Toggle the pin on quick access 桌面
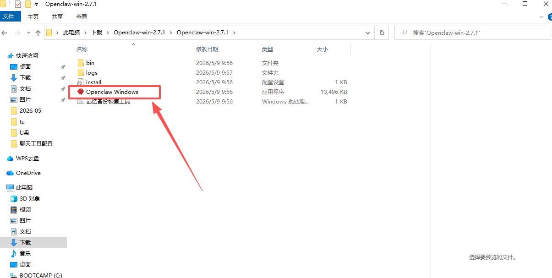 click(63, 66)
